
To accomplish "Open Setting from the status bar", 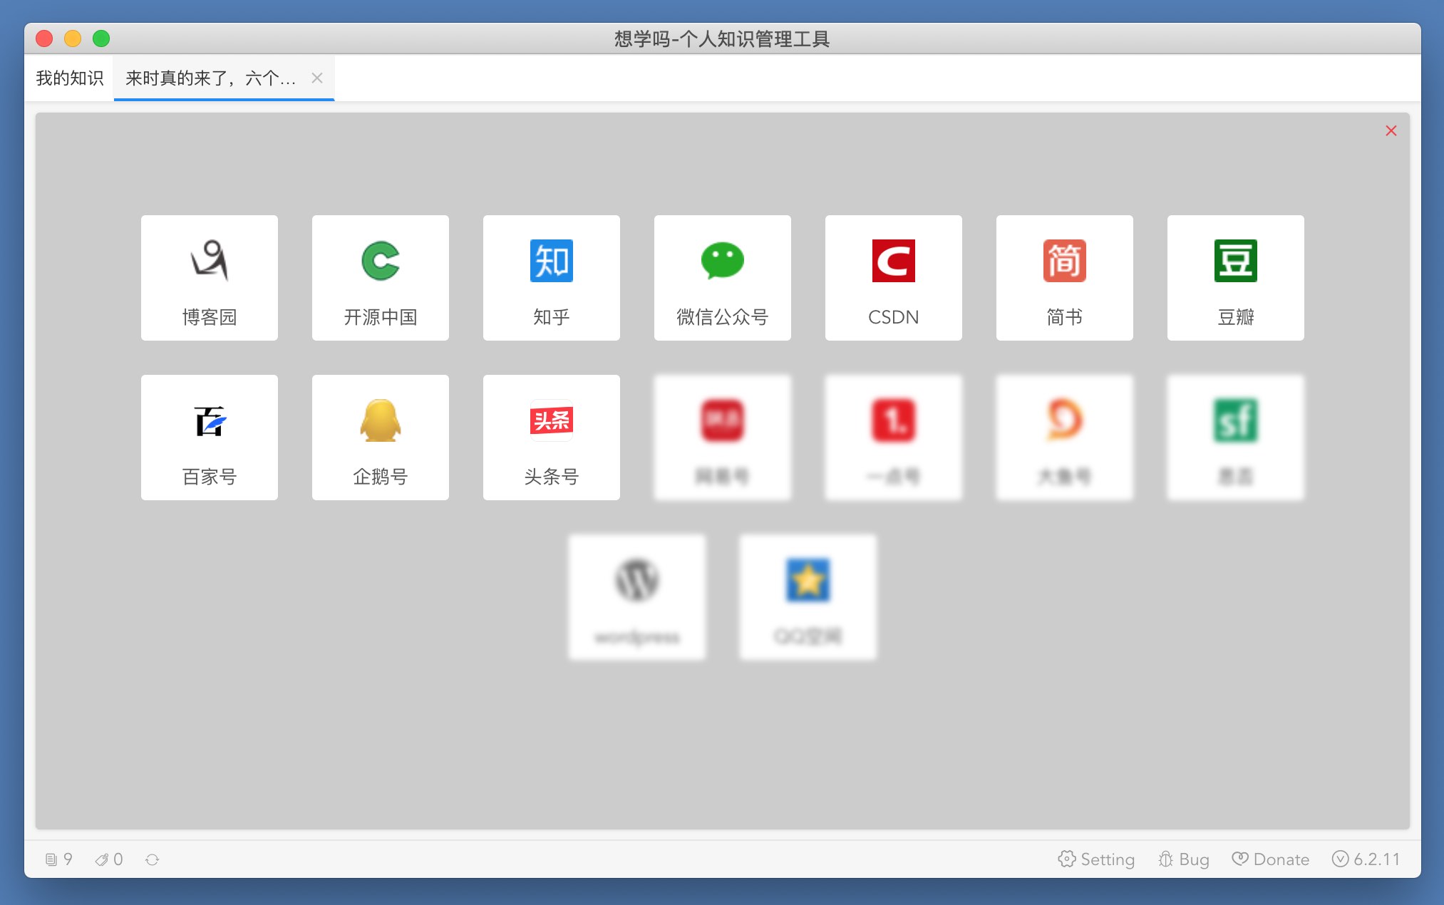I will [1096, 859].
